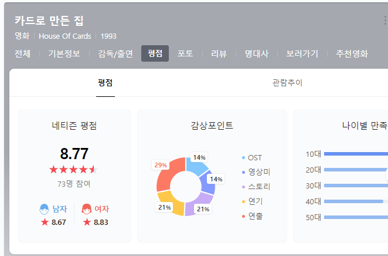
Task: Click the red star next to 8.67
Action: 45,222
